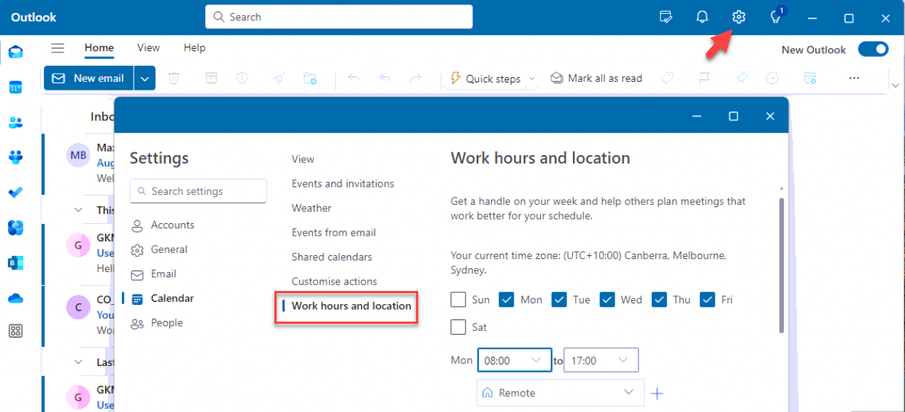Open the tips lightbulb icon
Viewport: 905px width, 412px height.
777,16
